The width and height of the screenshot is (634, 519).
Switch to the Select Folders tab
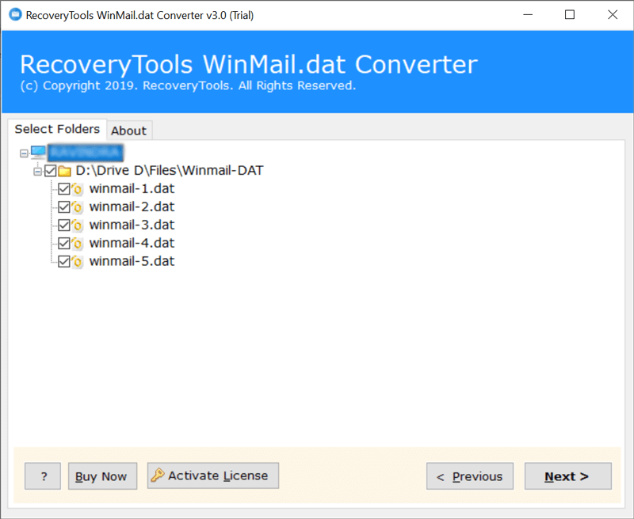[57, 129]
